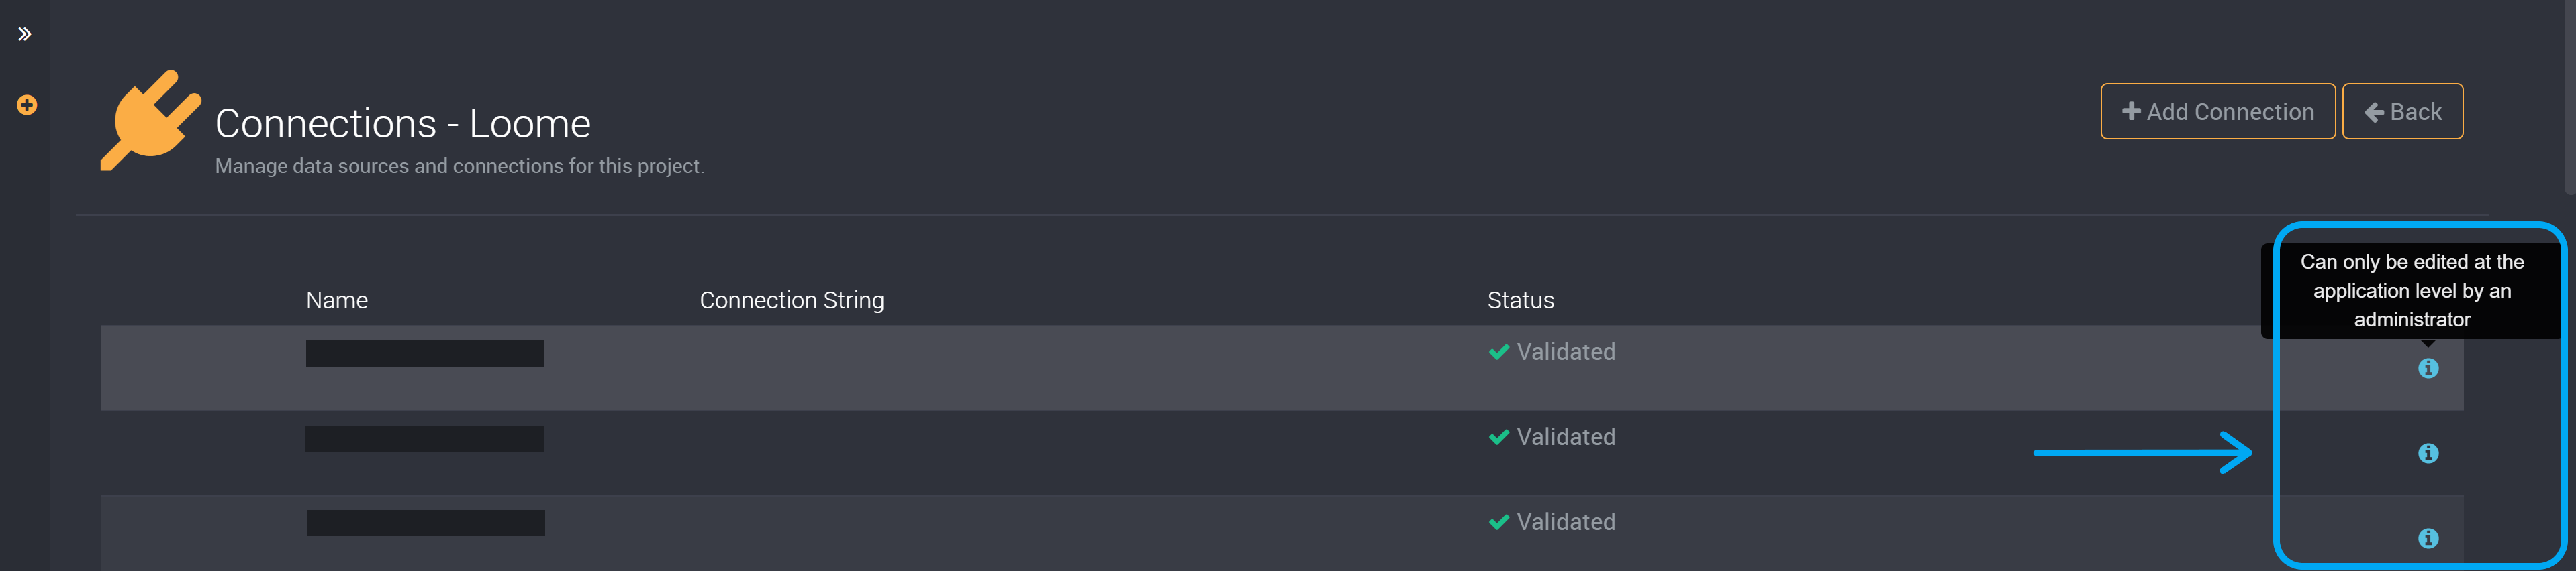Viewport: 2576px width, 571px height.
Task: Go Back using the Back button
Action: [2402, 112]
